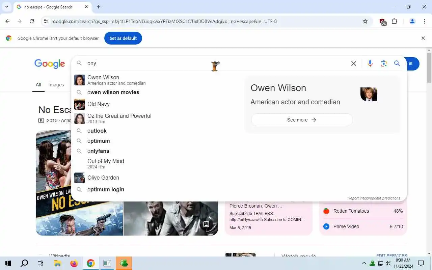This screenshot has width=432, height=270.
Task: Click the address bar URL
Action: [x=165, y=21]
